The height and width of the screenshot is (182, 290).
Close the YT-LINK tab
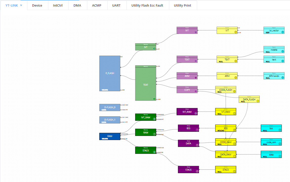(x=21, y=5)
